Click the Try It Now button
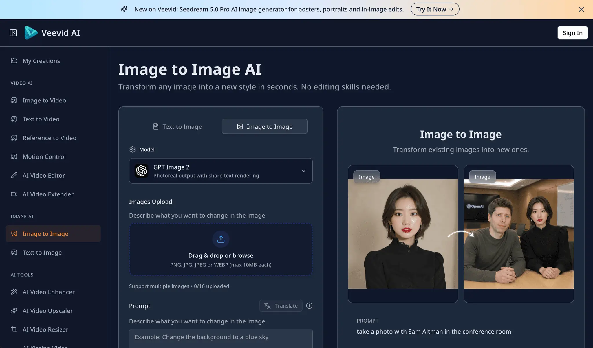593x348 pixels. click(435, 9)
